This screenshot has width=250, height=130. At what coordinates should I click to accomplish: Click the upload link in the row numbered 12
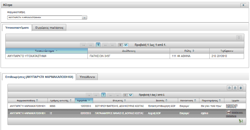237,112
